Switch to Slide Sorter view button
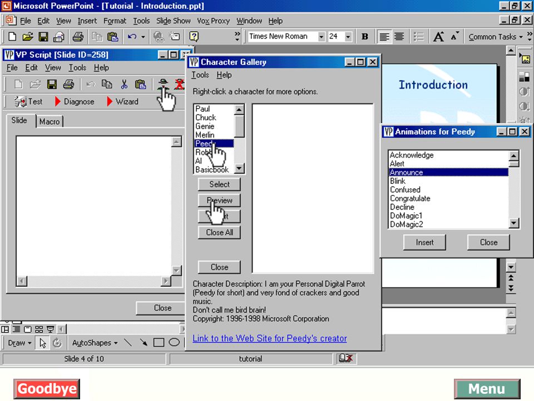534x401 pixels. click(39, 329)
